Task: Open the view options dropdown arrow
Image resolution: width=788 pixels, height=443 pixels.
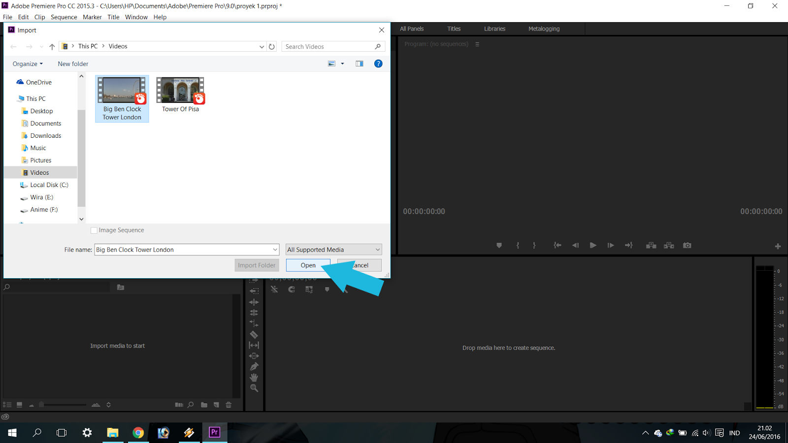Action: point(342,63)
